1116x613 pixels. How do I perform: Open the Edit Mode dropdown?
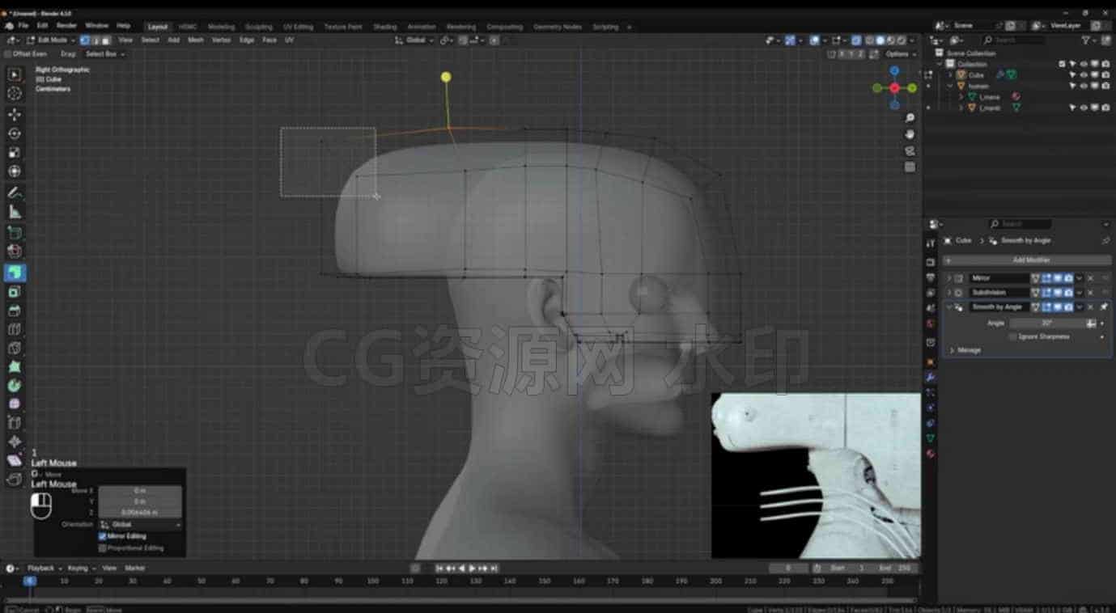51,40
